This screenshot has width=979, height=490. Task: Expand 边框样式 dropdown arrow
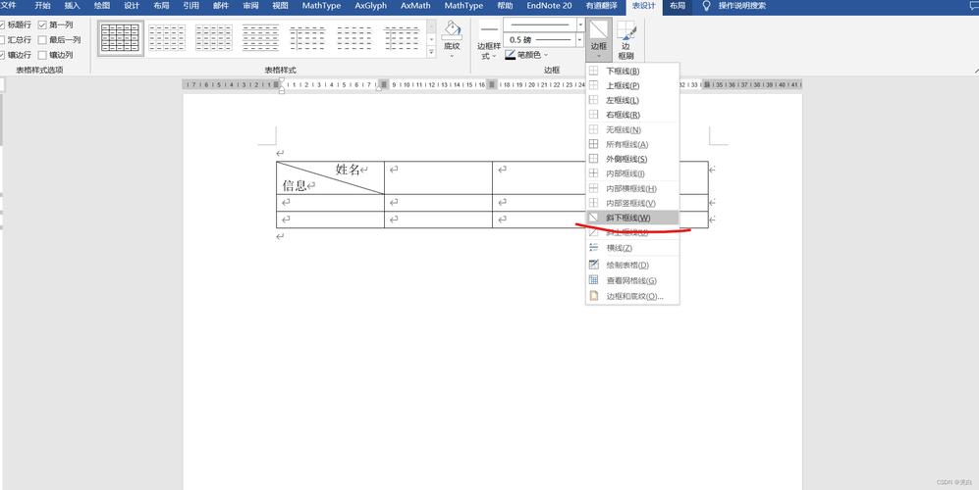pyautogui.click(x=494, y=56)
